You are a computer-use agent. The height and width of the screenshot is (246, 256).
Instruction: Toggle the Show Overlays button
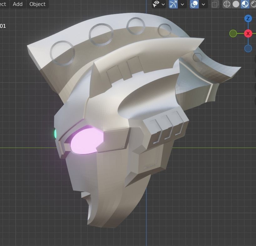point(194,4)
